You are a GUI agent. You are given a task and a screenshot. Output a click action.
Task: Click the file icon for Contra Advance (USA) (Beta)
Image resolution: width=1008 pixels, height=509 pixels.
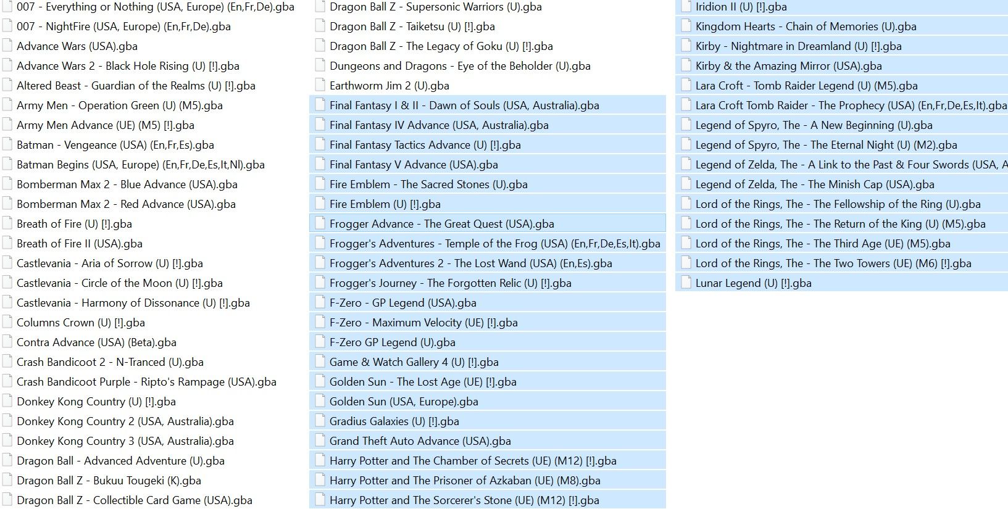tap(7, 342)
